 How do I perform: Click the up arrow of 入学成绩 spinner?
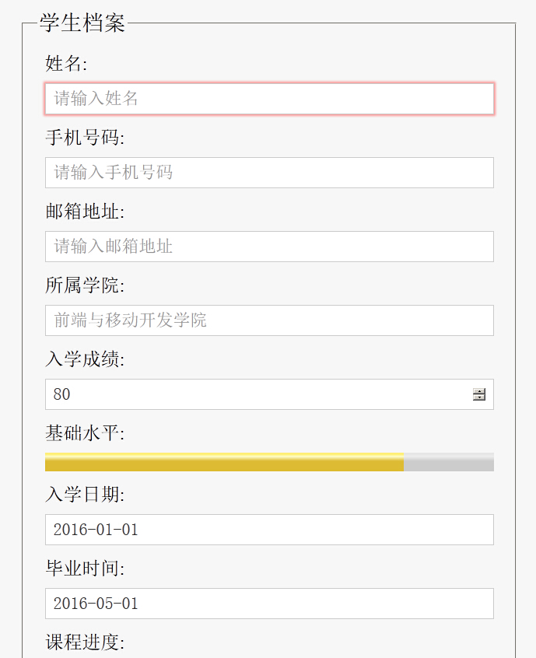479,390
